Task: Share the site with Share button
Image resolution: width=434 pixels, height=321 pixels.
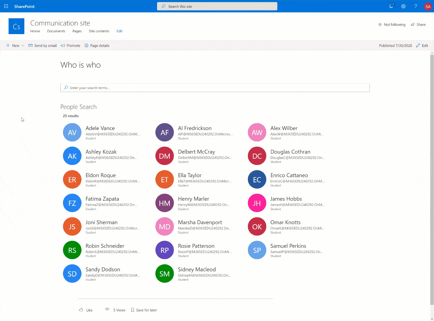Action: point(418,25)
